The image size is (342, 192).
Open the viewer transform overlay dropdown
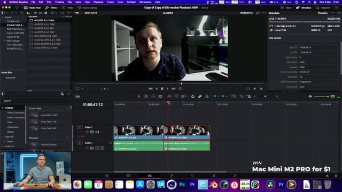(x=82, y=89)
